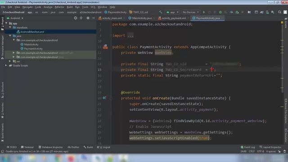Viewport: 288px width, 162px height.
Task: Open Project panel settings gear
Action: [88, 18]
